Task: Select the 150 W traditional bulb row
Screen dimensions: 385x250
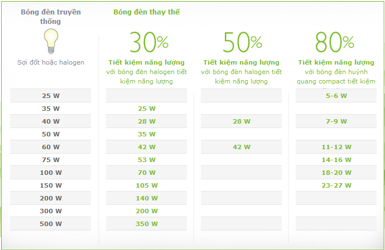Action: click(x=51, y=185)
